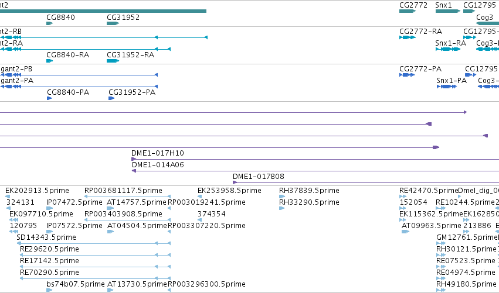Click the Cog3 gene label
Image resolution: width=499 pixels, height=293 pixels.
click(484, 17)
